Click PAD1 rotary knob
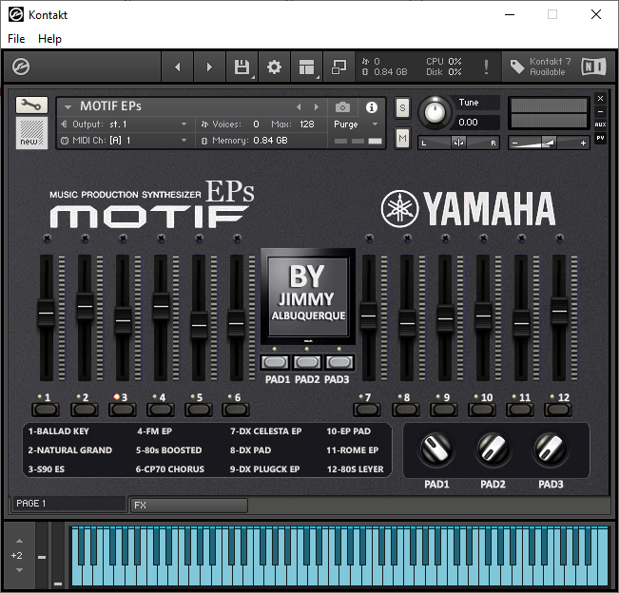The width and height of the screenshot is (619, 593). [x=436, y=449]
